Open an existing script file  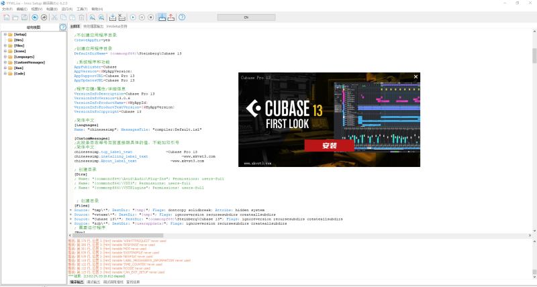(x=15, y=17)
